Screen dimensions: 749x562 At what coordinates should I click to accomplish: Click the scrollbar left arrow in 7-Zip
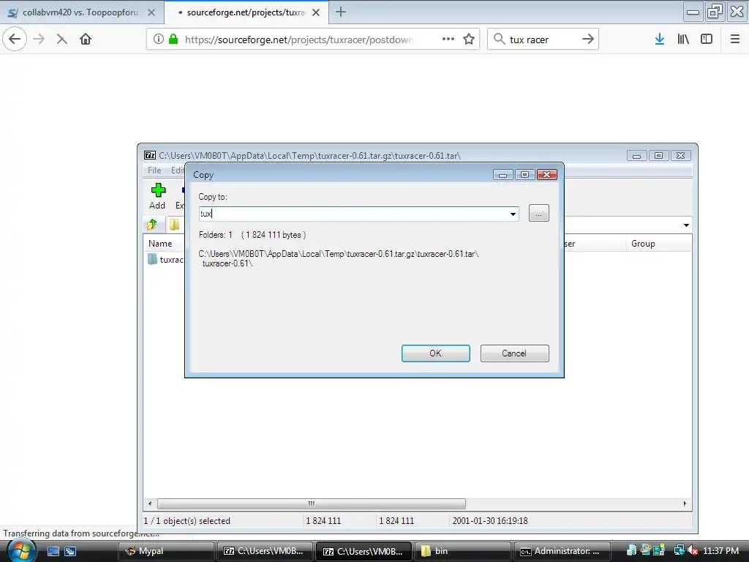click(x=150, y=503)
